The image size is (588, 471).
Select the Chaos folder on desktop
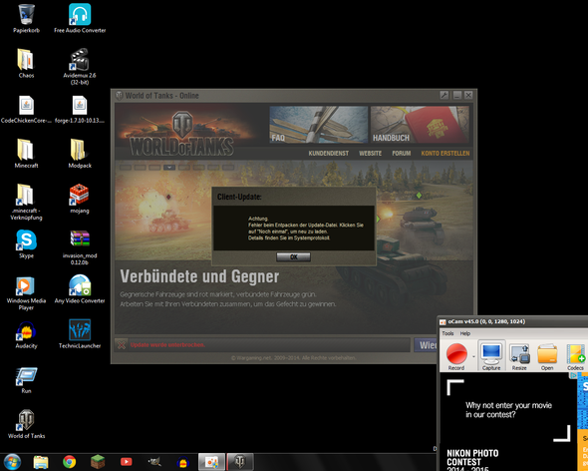[x=26, y=64]
